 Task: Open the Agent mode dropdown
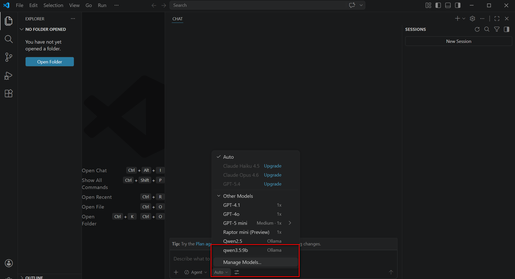coord(196,272)
